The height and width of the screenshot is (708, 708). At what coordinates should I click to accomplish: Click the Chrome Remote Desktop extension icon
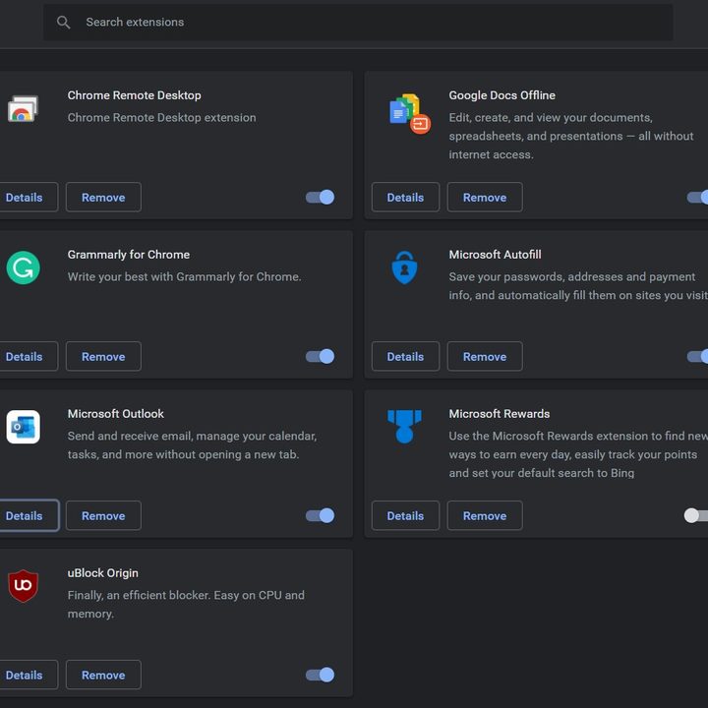pyautogui.click(x=23, y=108)
